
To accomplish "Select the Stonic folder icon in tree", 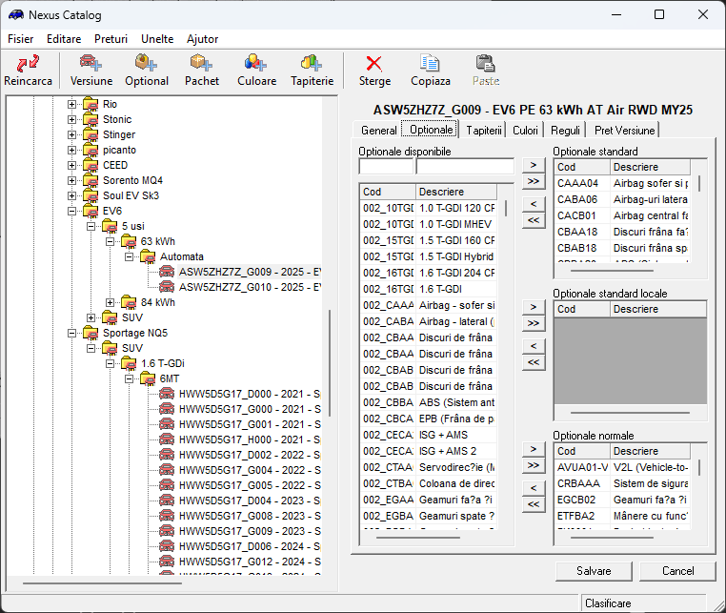I will pos(91,119).
